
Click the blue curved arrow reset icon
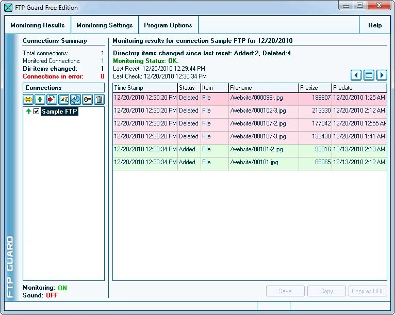click(x=76, y=99)
